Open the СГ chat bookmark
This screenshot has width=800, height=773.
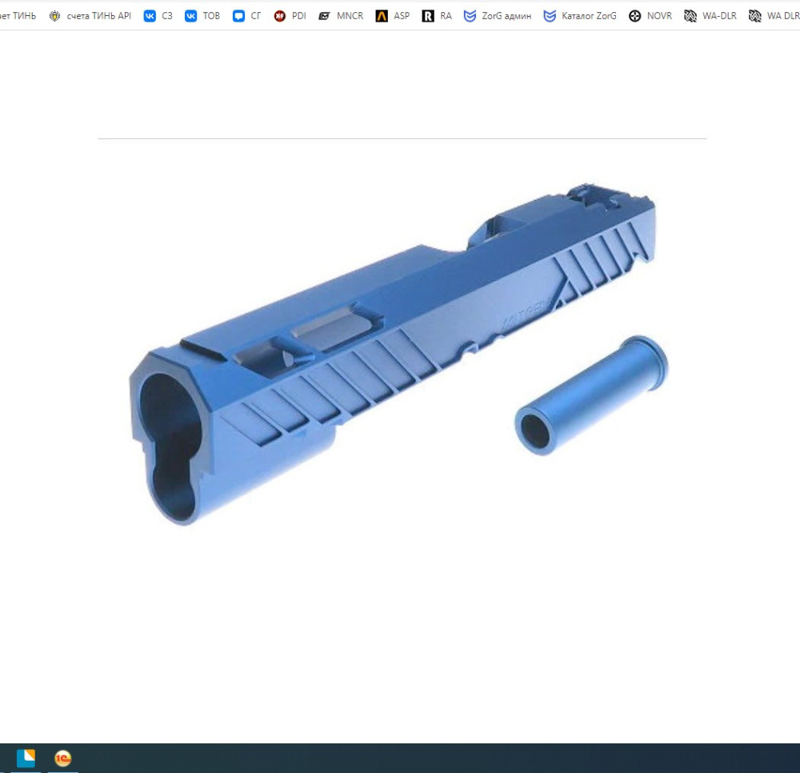click(246, 16)
